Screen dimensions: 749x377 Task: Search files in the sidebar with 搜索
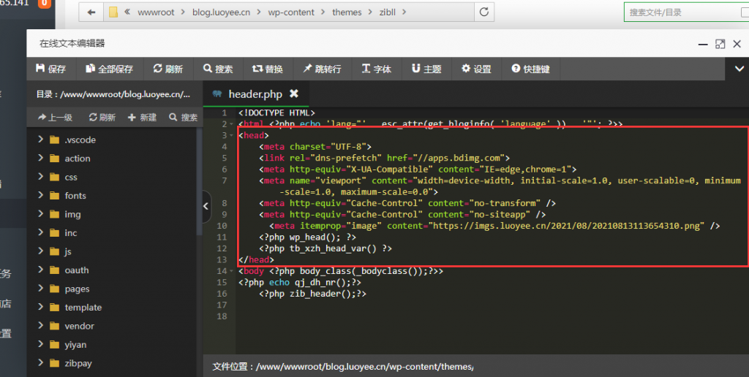183,117
